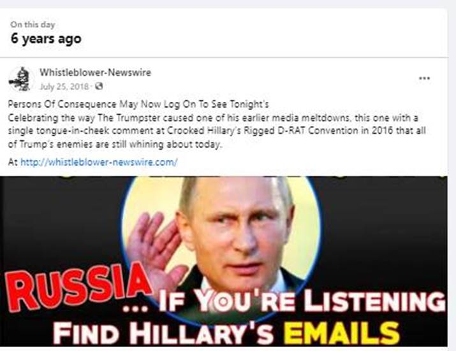Image resolution: width=456 pixels, height=351 pixels.
Task: Click the "Find Hillary's" caption text
Action: [x=163, y=333]
